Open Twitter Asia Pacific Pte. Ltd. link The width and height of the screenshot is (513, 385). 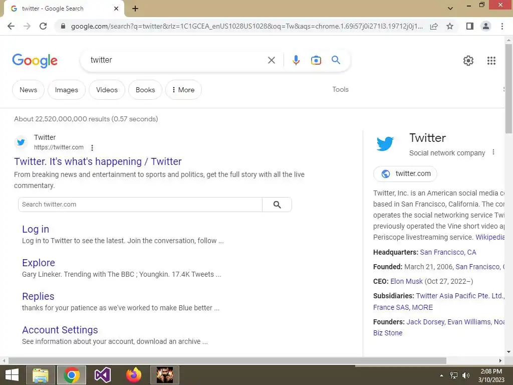[x=459, y=296]
